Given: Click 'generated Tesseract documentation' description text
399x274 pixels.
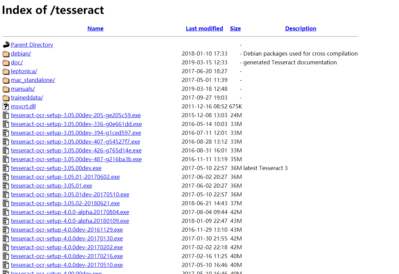Looking at the screenshot, I should click(290, 62).
